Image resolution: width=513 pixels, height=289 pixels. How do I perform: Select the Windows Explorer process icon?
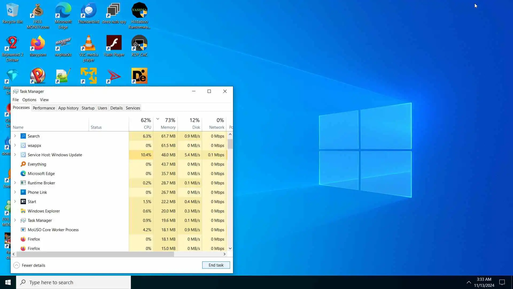[x=23, y=211]
